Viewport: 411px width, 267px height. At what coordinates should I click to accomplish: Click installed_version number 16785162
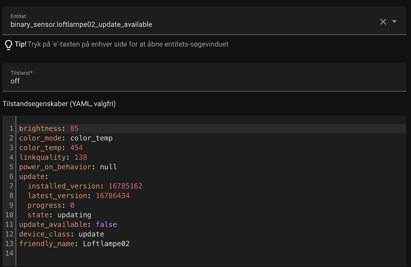coord(125,186)
